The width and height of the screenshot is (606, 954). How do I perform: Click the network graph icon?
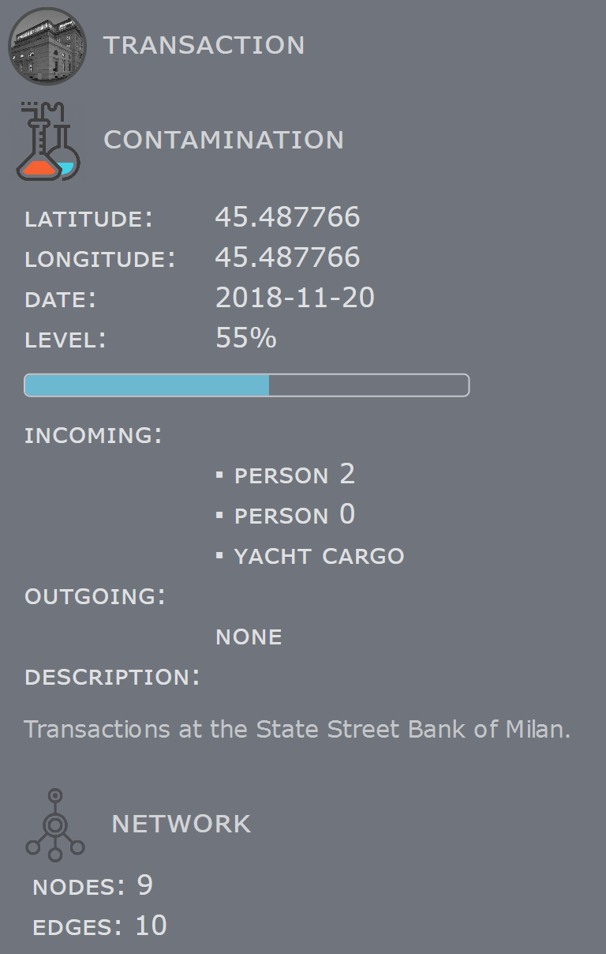pyautogui.click(x=54, y=824)
